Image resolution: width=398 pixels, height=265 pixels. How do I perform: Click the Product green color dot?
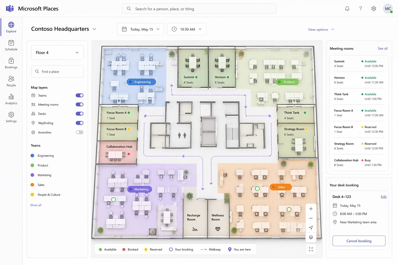pyautogui.click(x=32, y=165)
